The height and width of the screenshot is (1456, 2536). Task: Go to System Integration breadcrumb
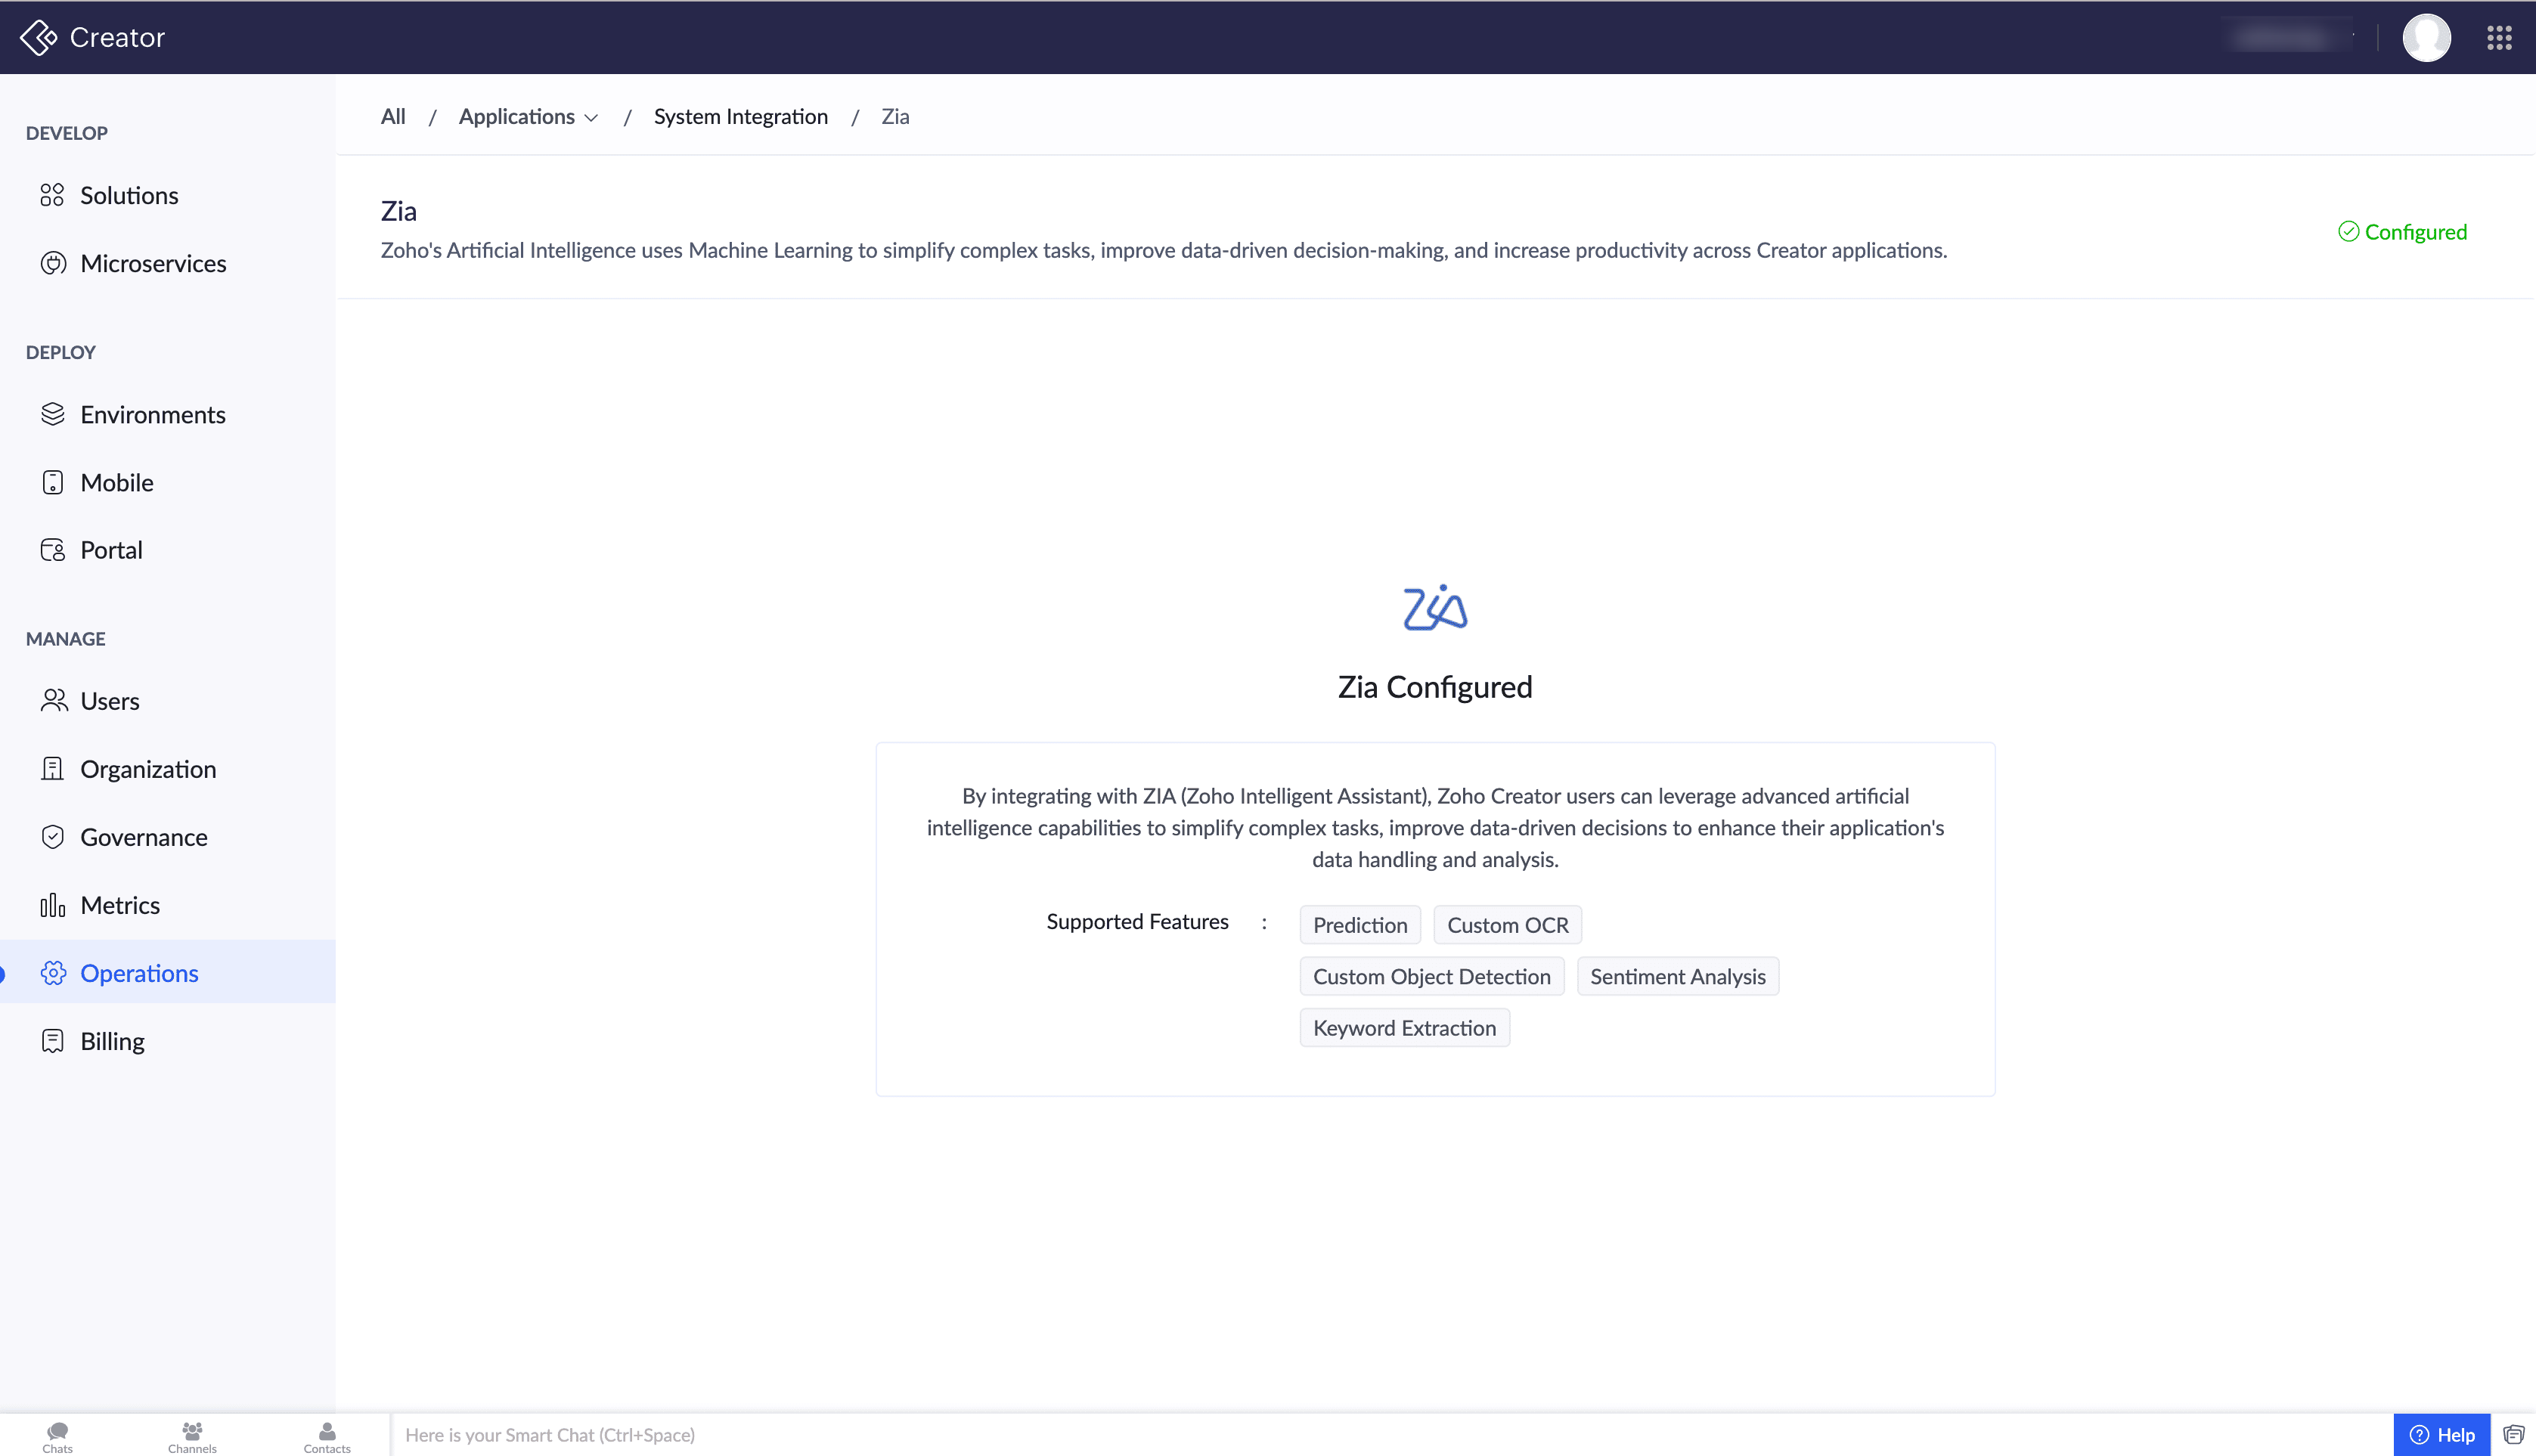(x=740, y=117)
